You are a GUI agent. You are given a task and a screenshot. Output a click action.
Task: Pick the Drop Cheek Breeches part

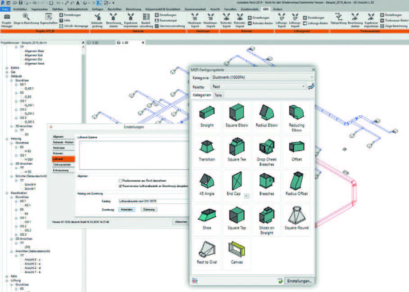point(267,152)
